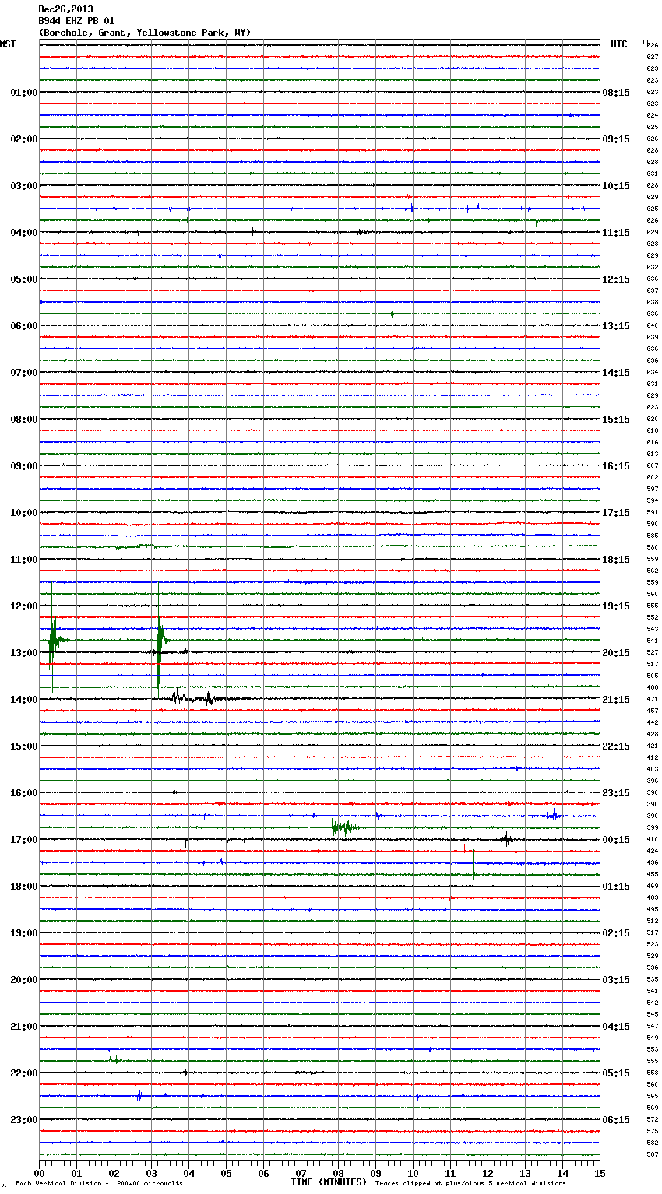Image resolution: width=662 pixels, height=1194 pixels.
Task: Click the 16:15 UTC time label
Action: (x=616, y=466)
